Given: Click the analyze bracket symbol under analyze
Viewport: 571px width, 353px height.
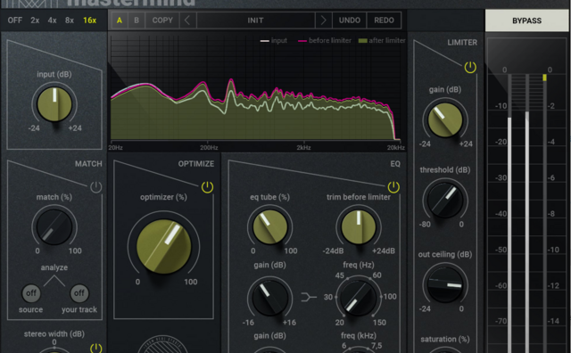Looking at the screenshot, I should pyautogui.click(x=54, y=281).
